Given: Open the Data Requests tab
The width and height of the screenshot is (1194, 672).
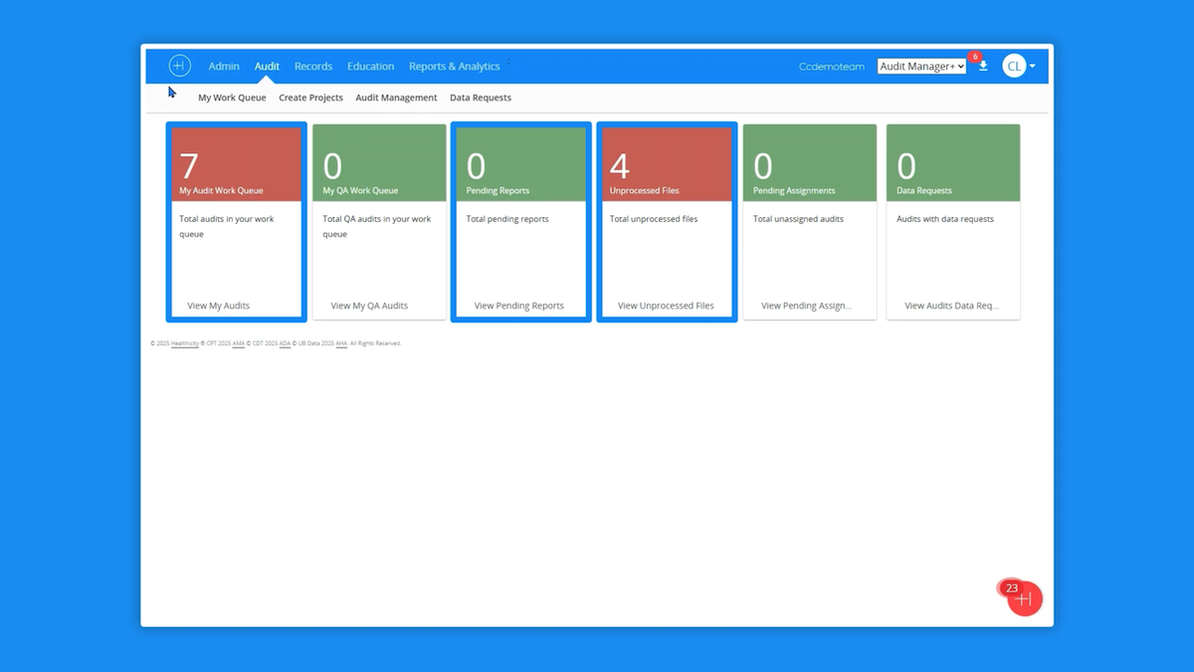Looking at the screenshot, I should (x=481, y=98).
